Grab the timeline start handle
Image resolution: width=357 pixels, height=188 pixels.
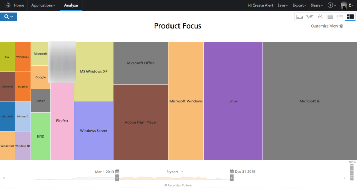tap(117, 178)
